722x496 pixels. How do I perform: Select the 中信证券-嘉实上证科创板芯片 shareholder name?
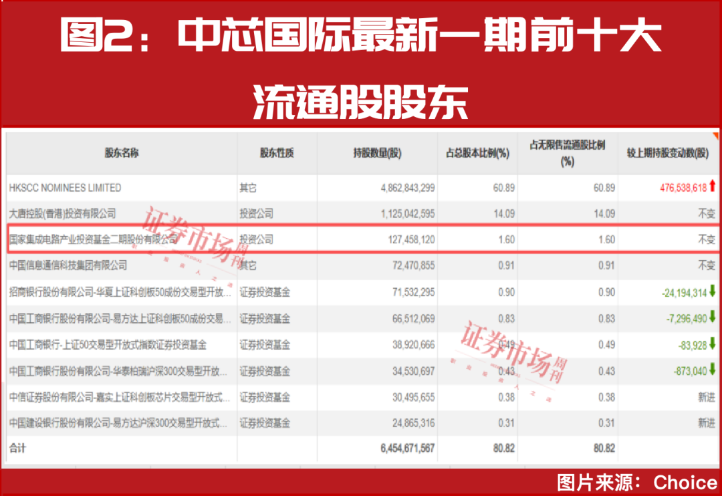point(119,397)
